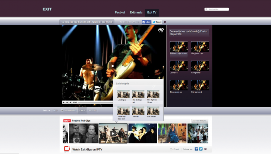271x154 pixels.
Task: Open Facebook icon next to Follow us
Action: (196, 149)
